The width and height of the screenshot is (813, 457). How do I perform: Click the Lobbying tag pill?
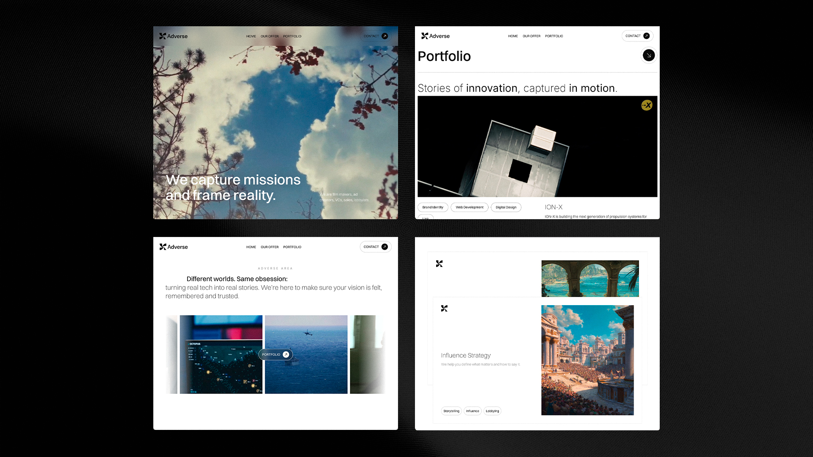pos(492,411)
